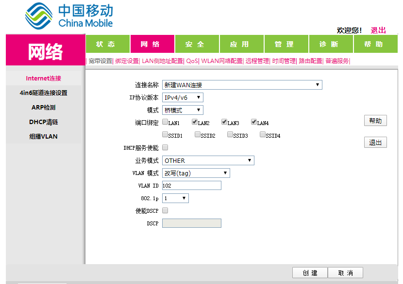Open the IP协议版本 dropdown
403x284 pixels.
pos(183,97)
